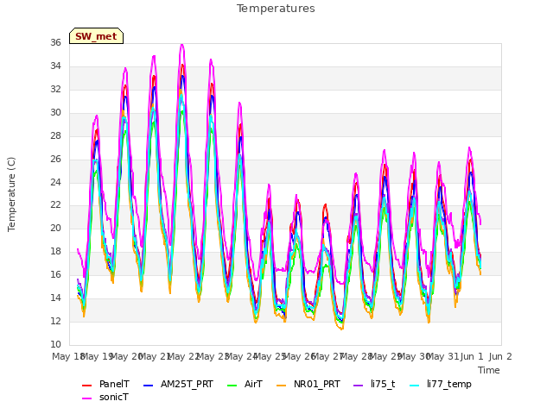
Task: Click the SW_met annotation label
Action: click(x=96, y=36)
